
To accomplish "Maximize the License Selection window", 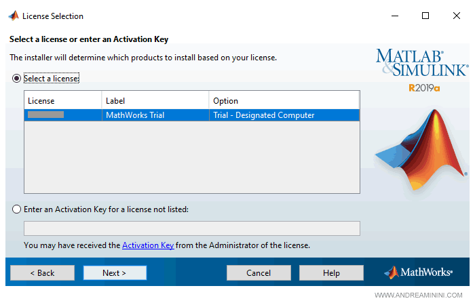I will [425, 16].
